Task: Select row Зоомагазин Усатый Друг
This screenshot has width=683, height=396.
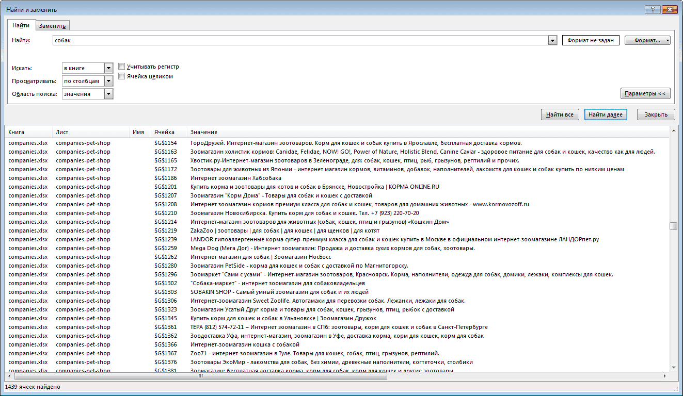Action: tap(337, 309)
